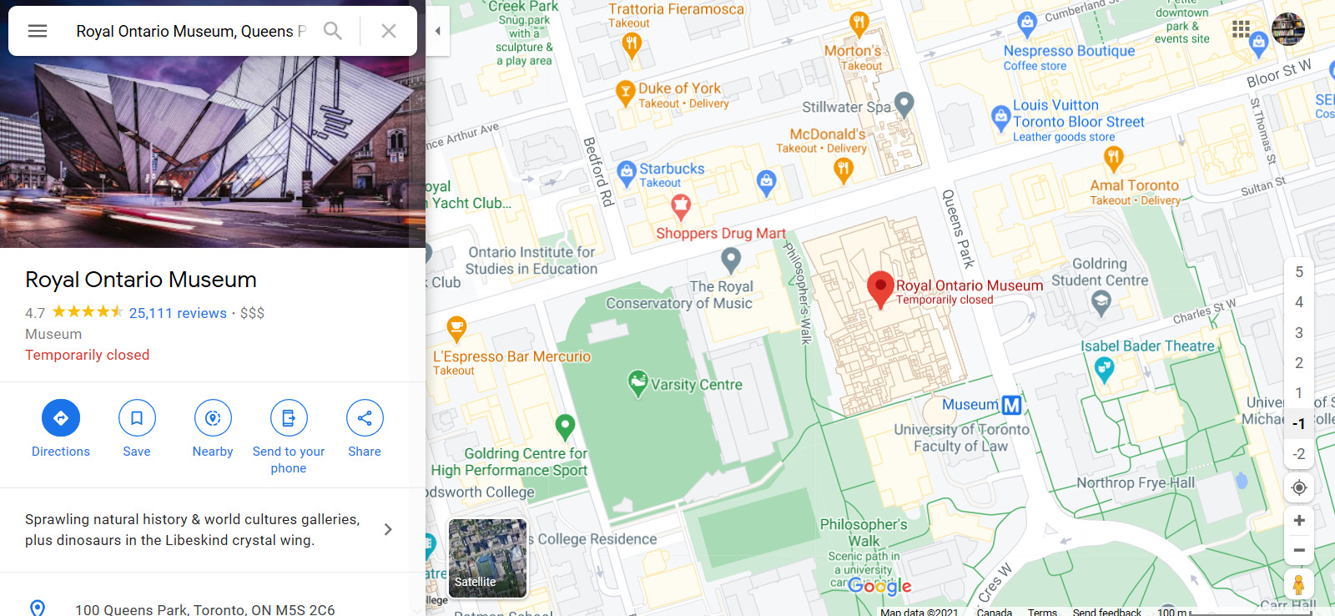The image size is (1335, 616).
Task: Get Directions to Royal Ontario Museum
Action: [61, 418]
